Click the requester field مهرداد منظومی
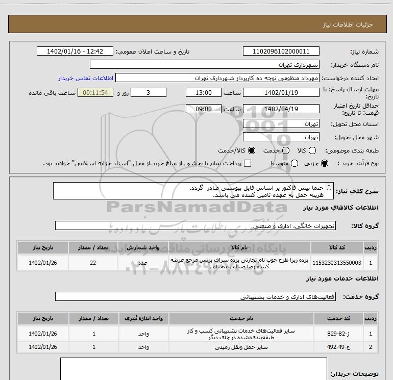393x380 pixels. [x=217, y=78]
